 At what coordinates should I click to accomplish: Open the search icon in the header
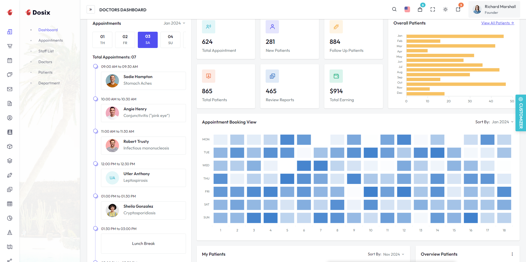point(394,9)
